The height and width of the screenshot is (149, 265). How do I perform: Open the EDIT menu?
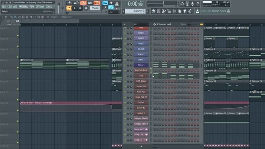[x=10, y=7]
